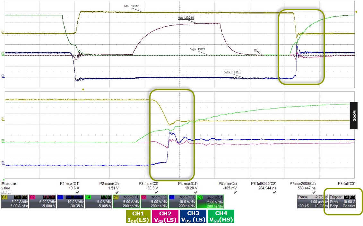Viewport: 363px width, 226px height.
Task: Click the status checkmark under P4:max(C4)
Action: tap(195, 192)
